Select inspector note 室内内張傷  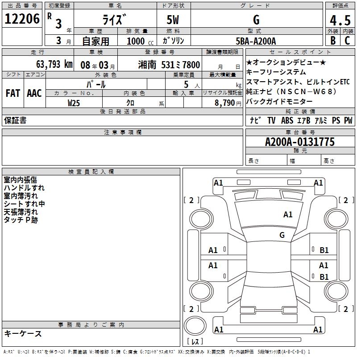[x=20, y=180]
